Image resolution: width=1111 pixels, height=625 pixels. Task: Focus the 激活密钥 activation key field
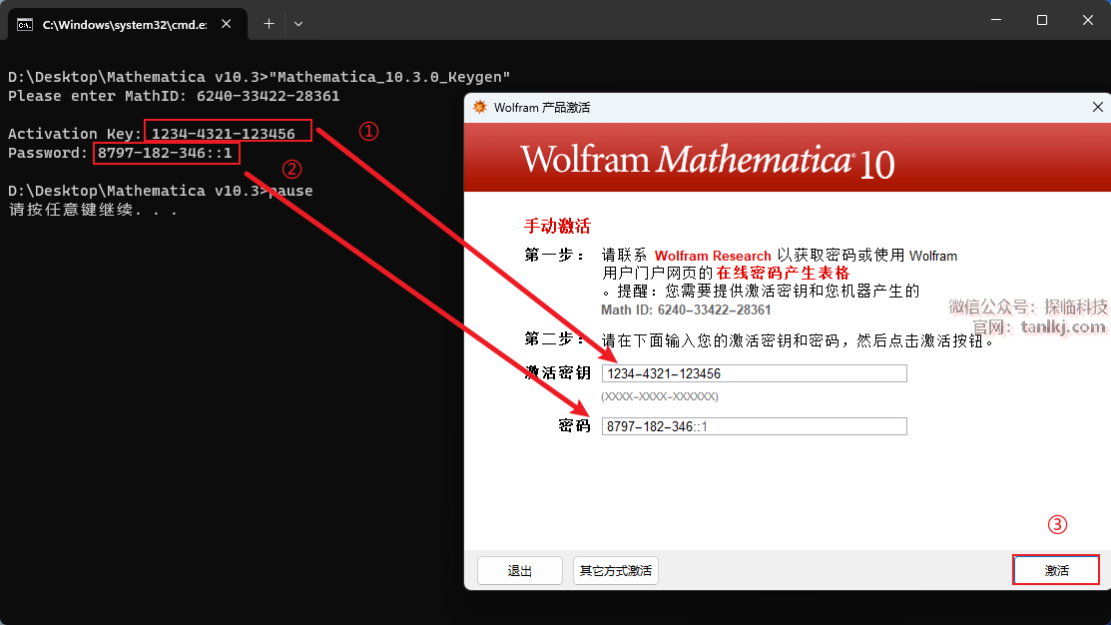pos(754,373)
